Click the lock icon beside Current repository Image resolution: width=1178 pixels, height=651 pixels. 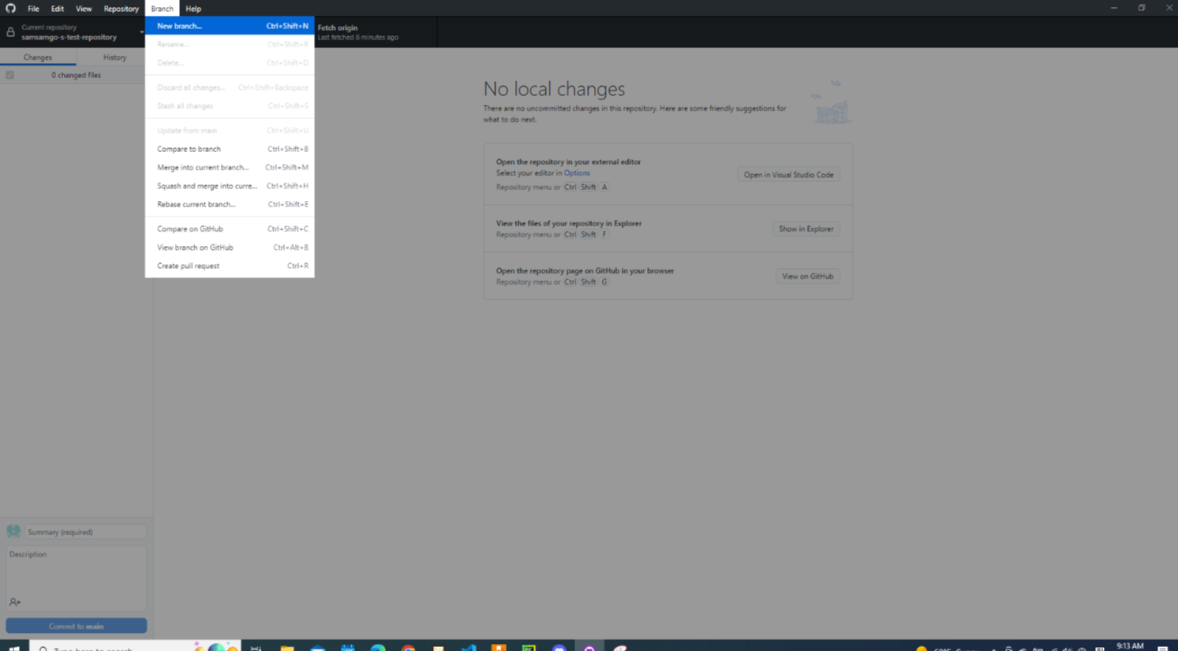pyautogui.click(x=10, y=32)
